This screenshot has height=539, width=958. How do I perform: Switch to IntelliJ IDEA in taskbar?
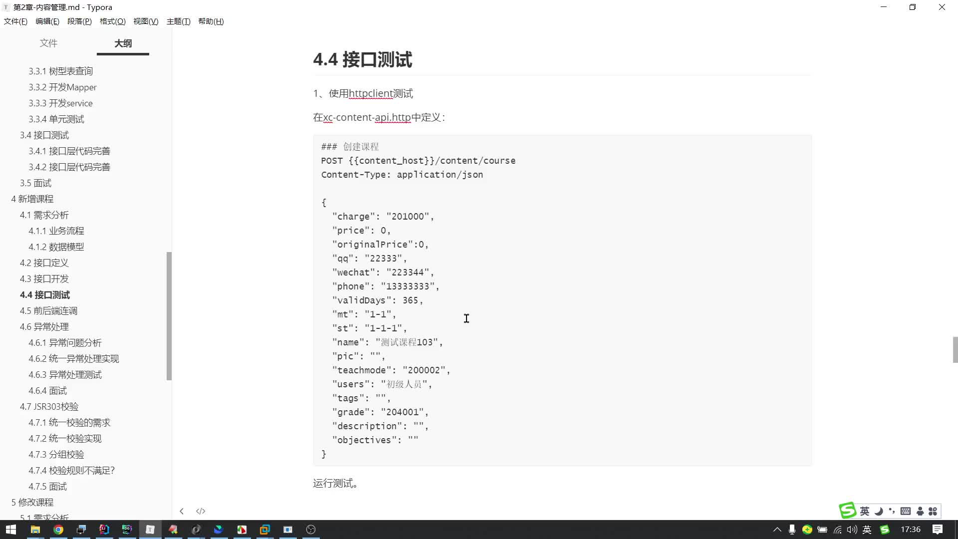coord(104,530)
